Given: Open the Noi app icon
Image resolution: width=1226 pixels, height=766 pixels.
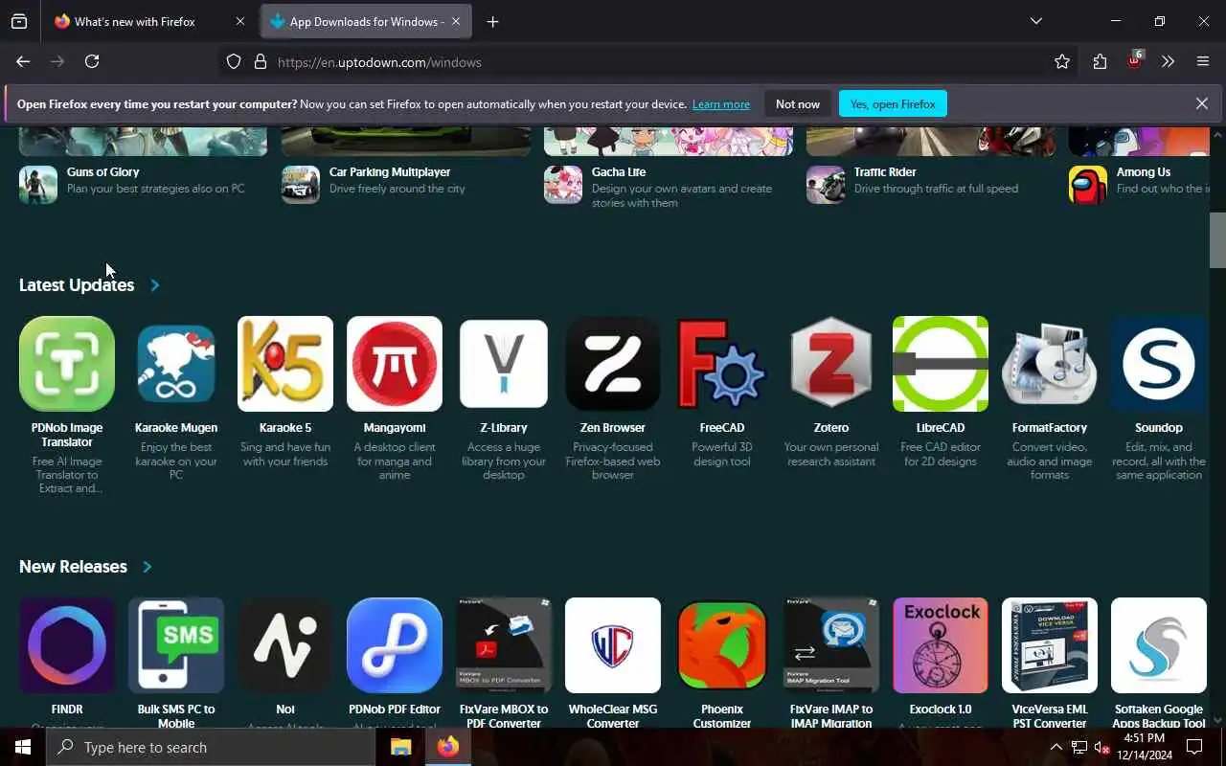Looking at the screenshot, I should tap(285, 645).
